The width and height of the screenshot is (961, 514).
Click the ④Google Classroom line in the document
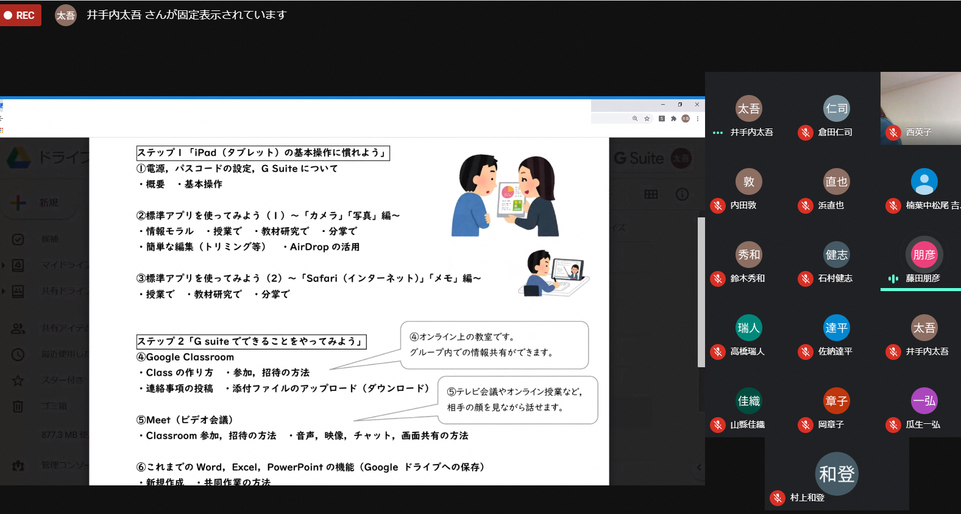click(185, 357)
